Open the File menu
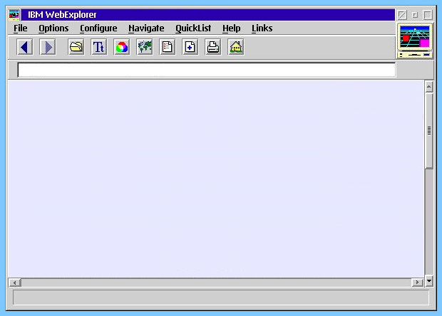Viewport: 442px width, 316px height. [21, 28]
